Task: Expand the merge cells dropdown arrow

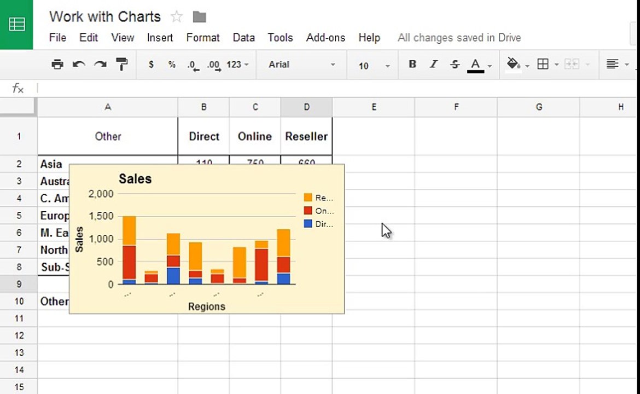Action: click(x=587, y=65)
